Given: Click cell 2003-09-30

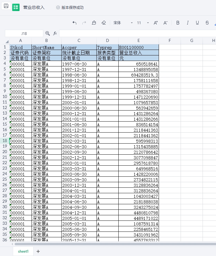Looking at the screenshot, I should (79, 179).
